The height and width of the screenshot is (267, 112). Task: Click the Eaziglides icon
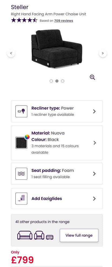pos(21,199)
